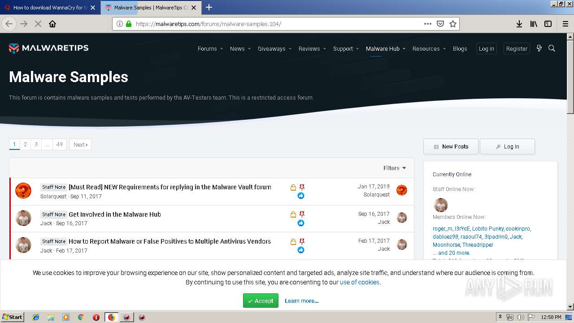Click staff online avatar in Currently Online
The width and height of the screenshot is (574, 323).
(x=441, y=205)
